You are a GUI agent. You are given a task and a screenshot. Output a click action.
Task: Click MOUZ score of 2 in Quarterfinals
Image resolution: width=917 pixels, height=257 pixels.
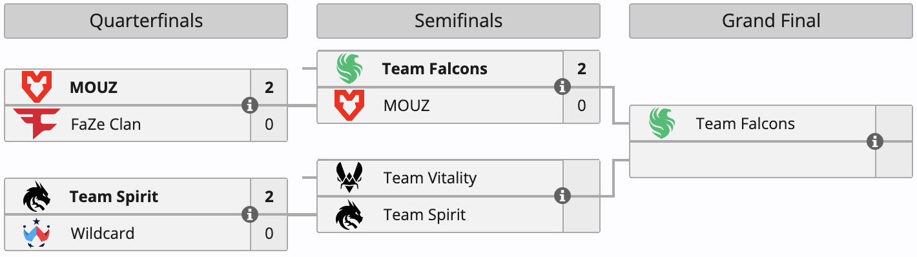(x=269, y=87)
